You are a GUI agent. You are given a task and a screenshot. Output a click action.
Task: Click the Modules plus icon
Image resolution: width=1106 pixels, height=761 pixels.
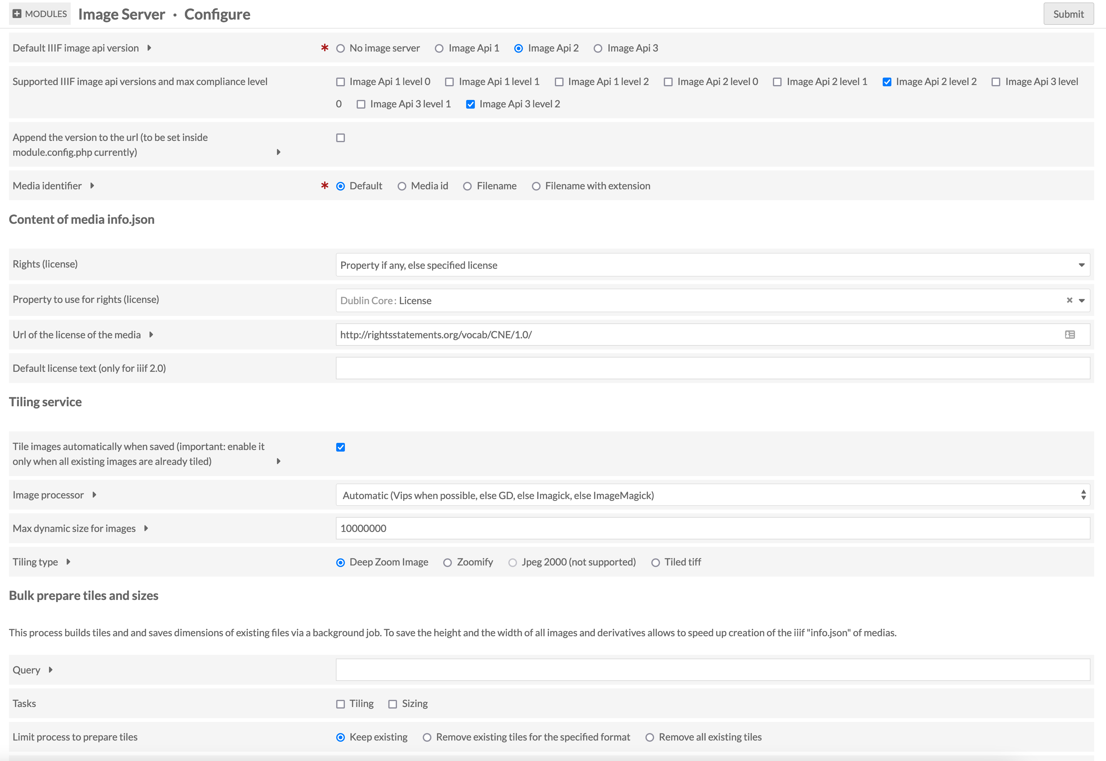point(17,14)
